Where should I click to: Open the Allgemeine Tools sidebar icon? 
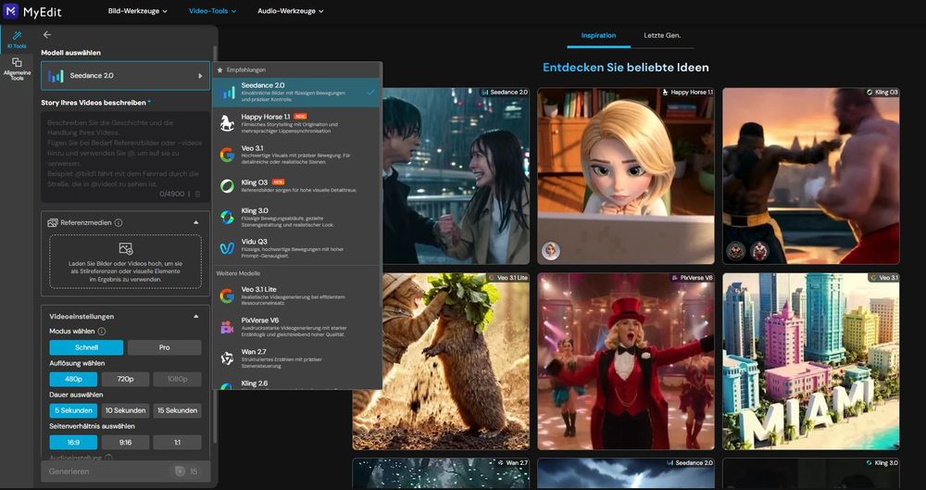[17, 69]
